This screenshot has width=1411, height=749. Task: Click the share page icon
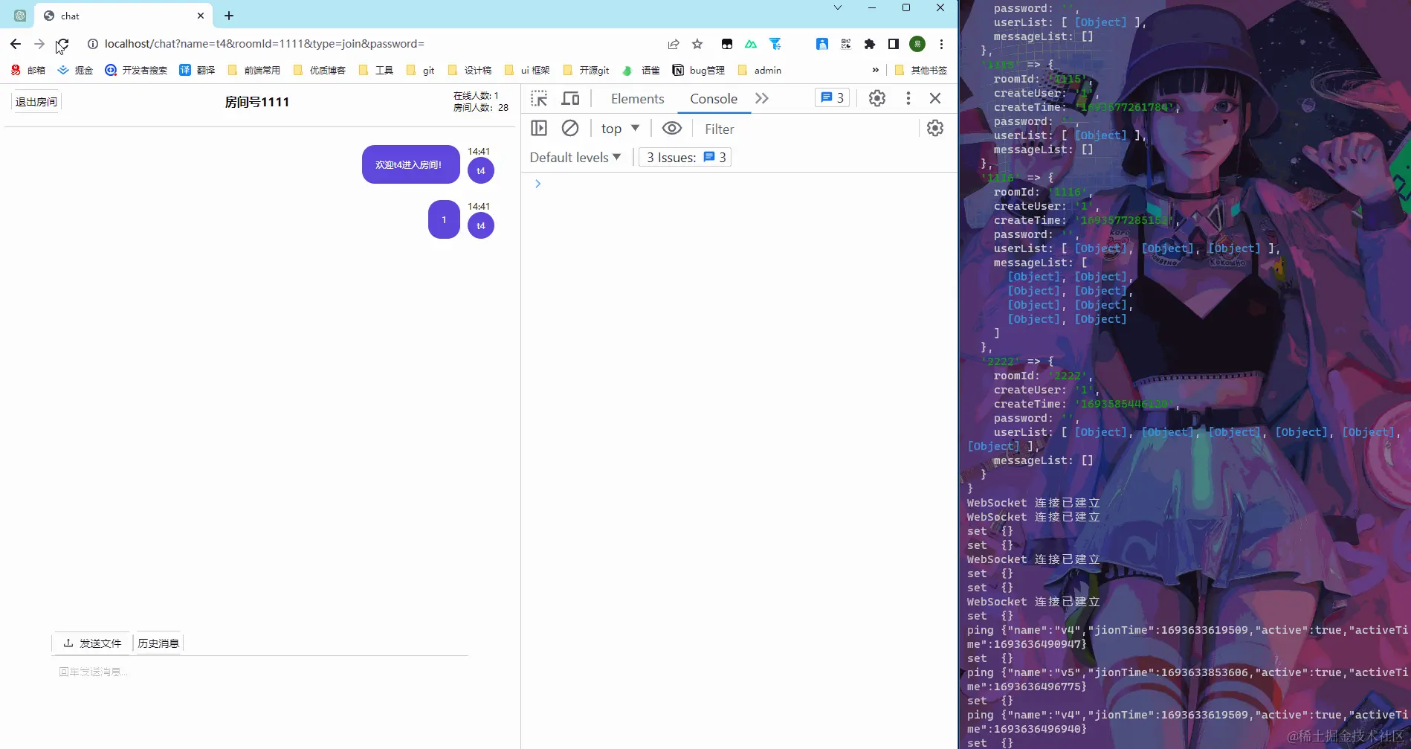(x=674, y=44)
